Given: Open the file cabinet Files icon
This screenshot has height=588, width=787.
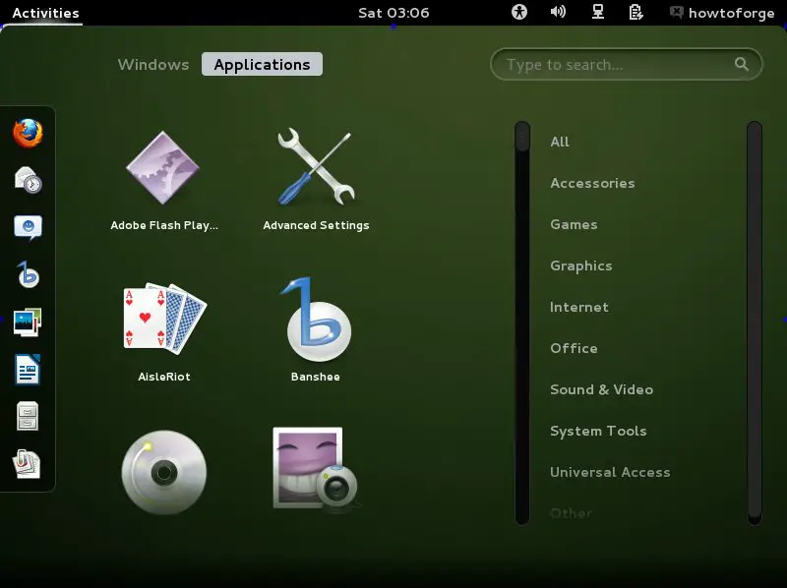Looking at the screenshot, I should pyautogui.click(x=28, y=416).
